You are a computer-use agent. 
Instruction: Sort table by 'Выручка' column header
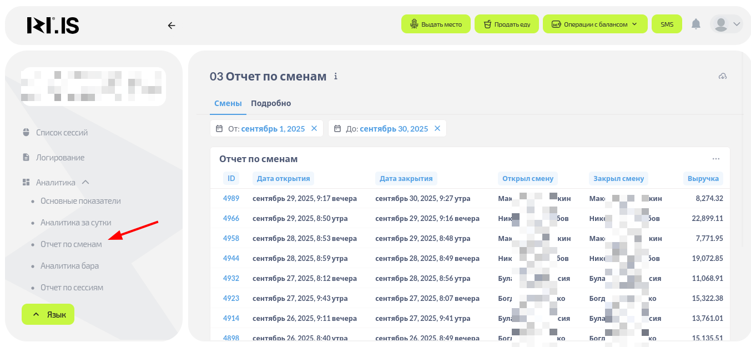703,178
